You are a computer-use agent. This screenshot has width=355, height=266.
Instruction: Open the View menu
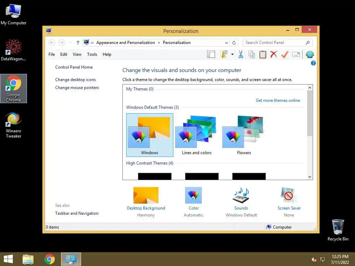[77, 54]
